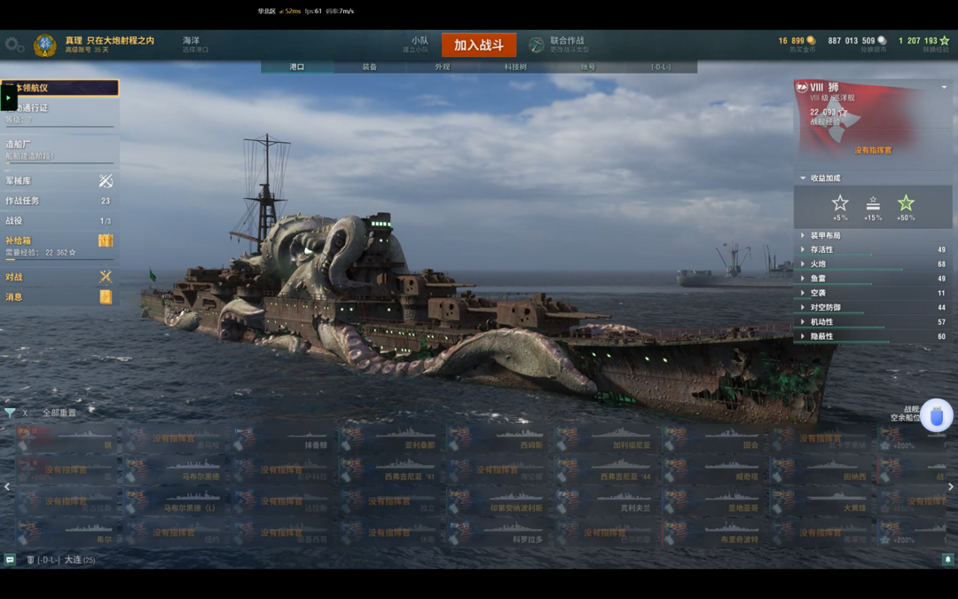Click the 大连 (25) chat channel label

click(x=80, y=560)
